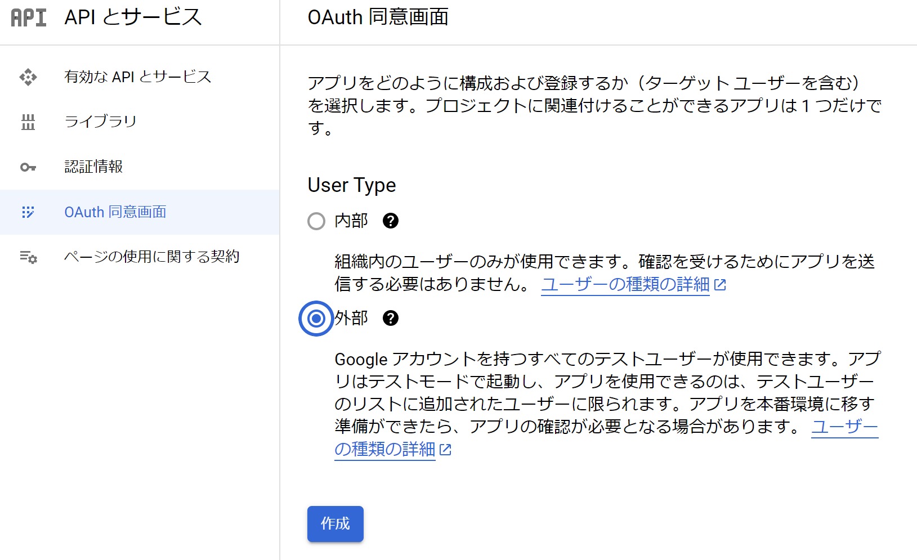This screenshot has height=560, width=917.
Task: Open help for the 外部 user type
Action: (390, 319)
